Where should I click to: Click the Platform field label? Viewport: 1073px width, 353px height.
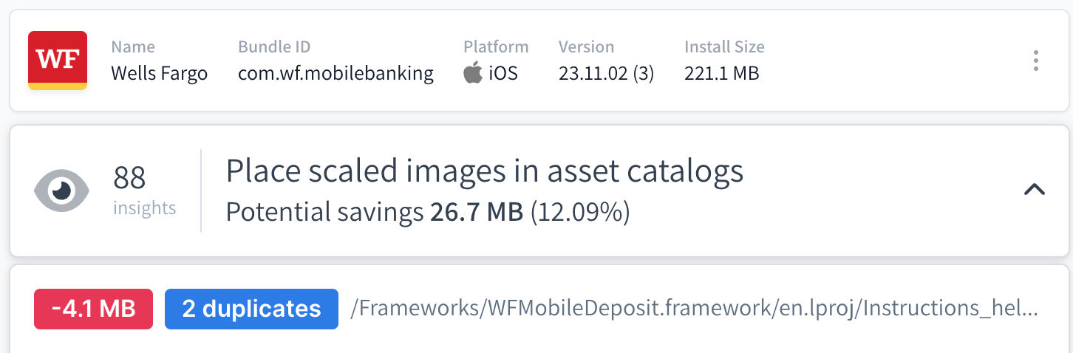click(496, 47)
